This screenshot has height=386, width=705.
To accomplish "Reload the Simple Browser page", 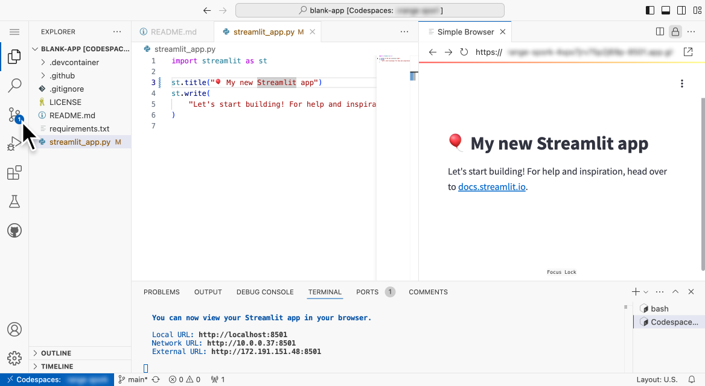I will pos(464,52).
